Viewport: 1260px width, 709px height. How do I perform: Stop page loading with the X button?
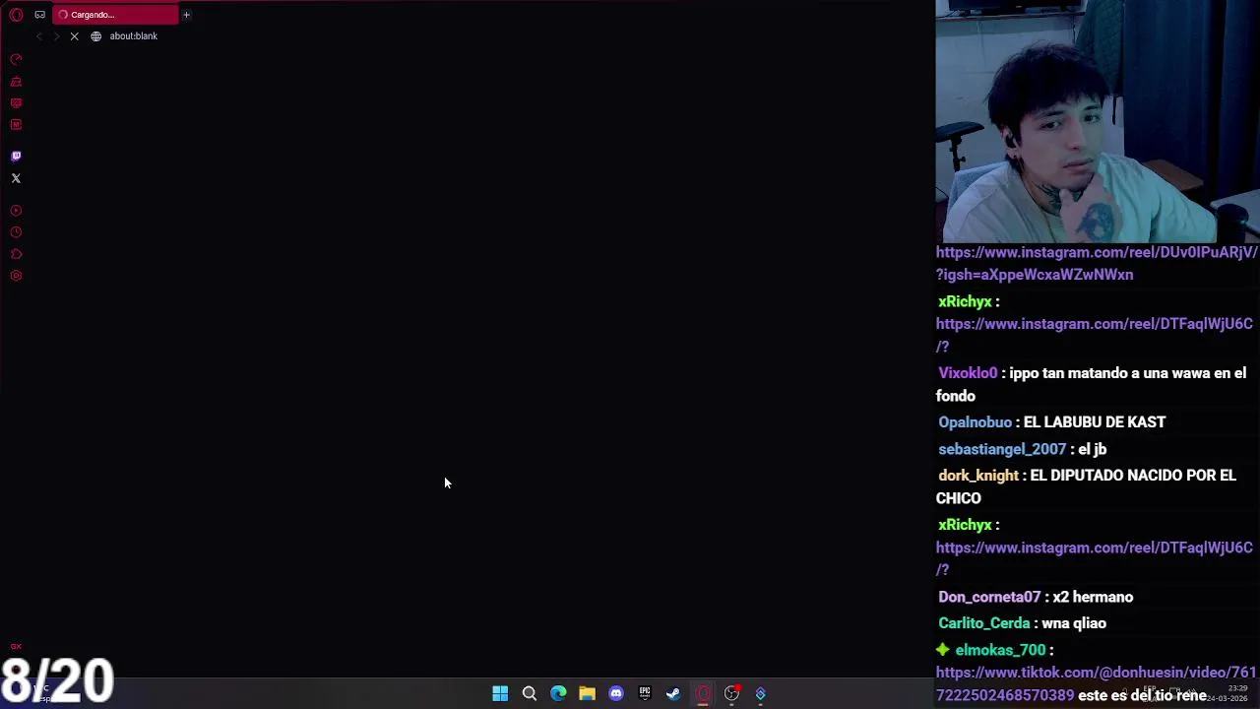(74, 36)
